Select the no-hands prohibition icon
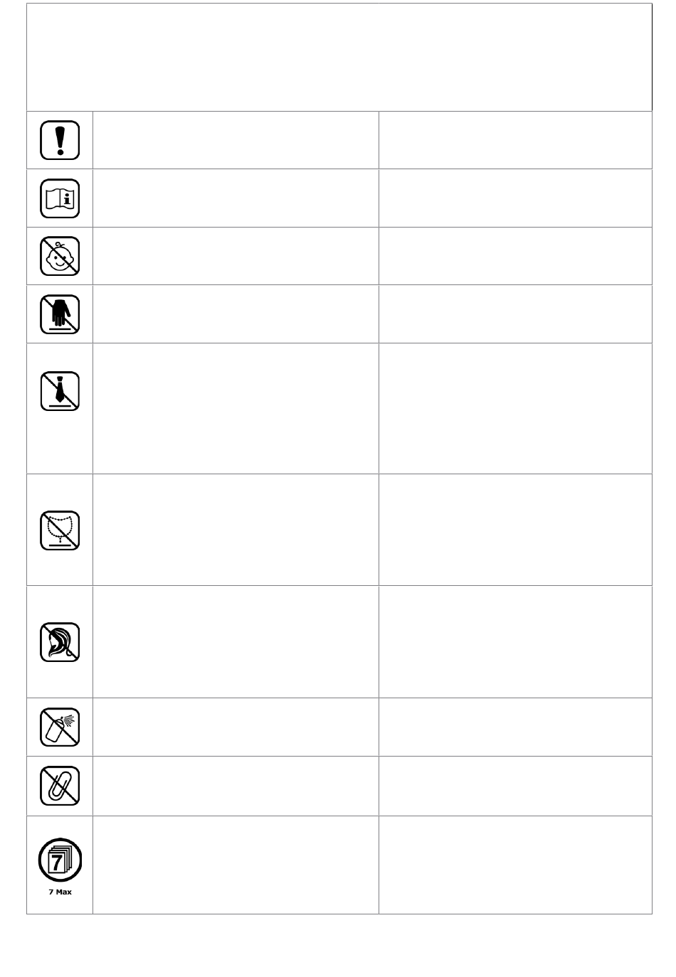 click(x=60, y=314)
